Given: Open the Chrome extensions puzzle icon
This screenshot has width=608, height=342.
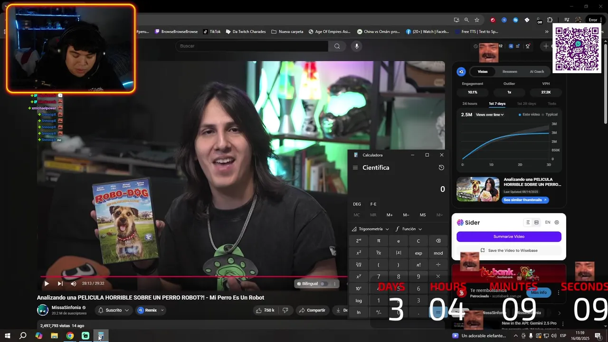Looking at the screenshot, I should (x=550, y=20).
